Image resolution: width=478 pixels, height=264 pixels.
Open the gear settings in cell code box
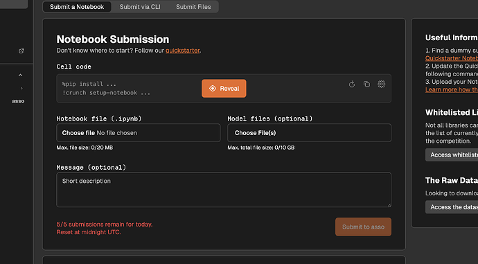tap(382, 84)
